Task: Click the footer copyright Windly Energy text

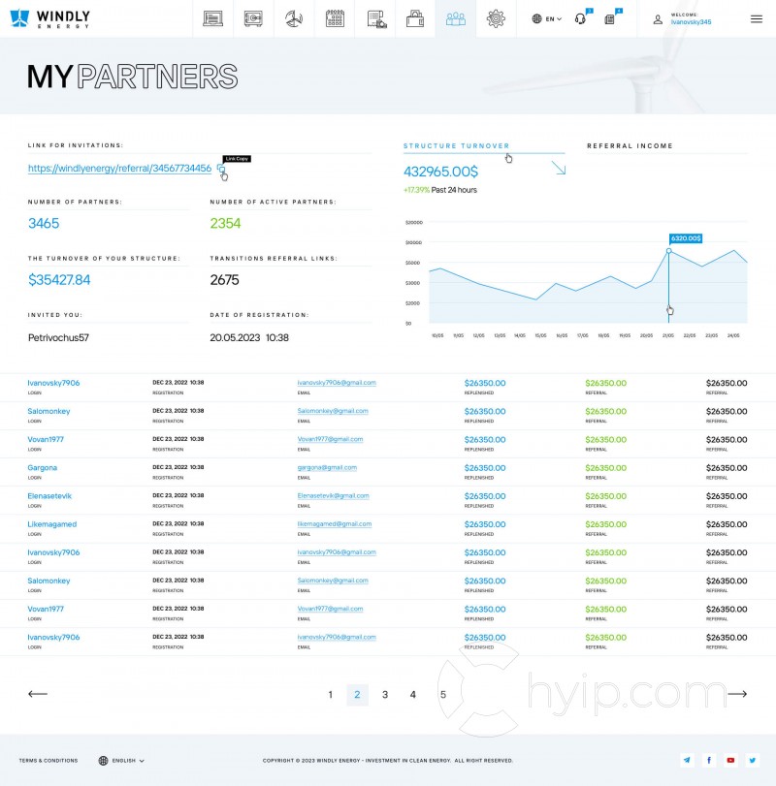Action: coord(388,761)
